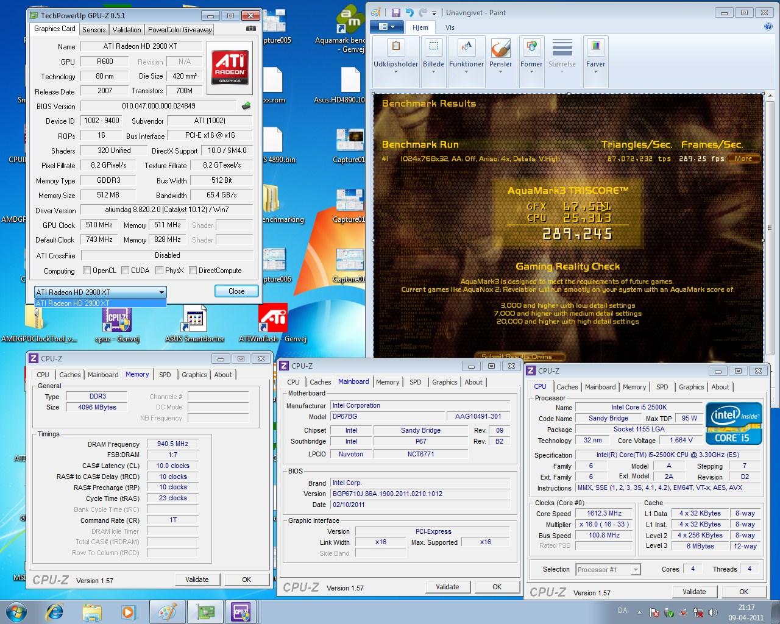Switch to Paint via its taskbar button
This screenshot has width=780, height=624.
[x=166, y=611]
